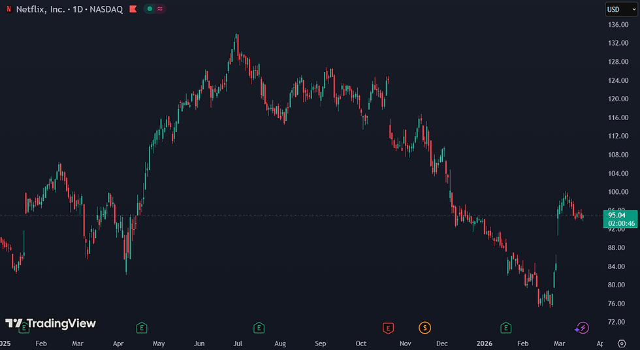Click the Oct label on the time axis
The image size is (640, 350).
[360, 343]
